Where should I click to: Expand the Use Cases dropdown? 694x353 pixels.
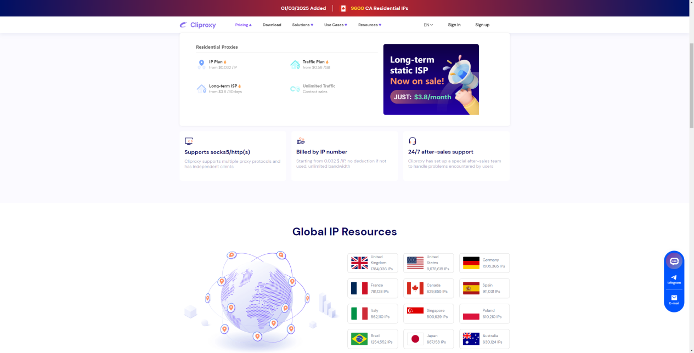335,25
